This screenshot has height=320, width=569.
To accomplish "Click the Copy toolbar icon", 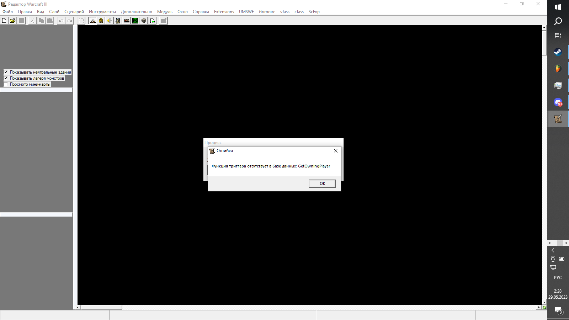I will pos(41,21).
